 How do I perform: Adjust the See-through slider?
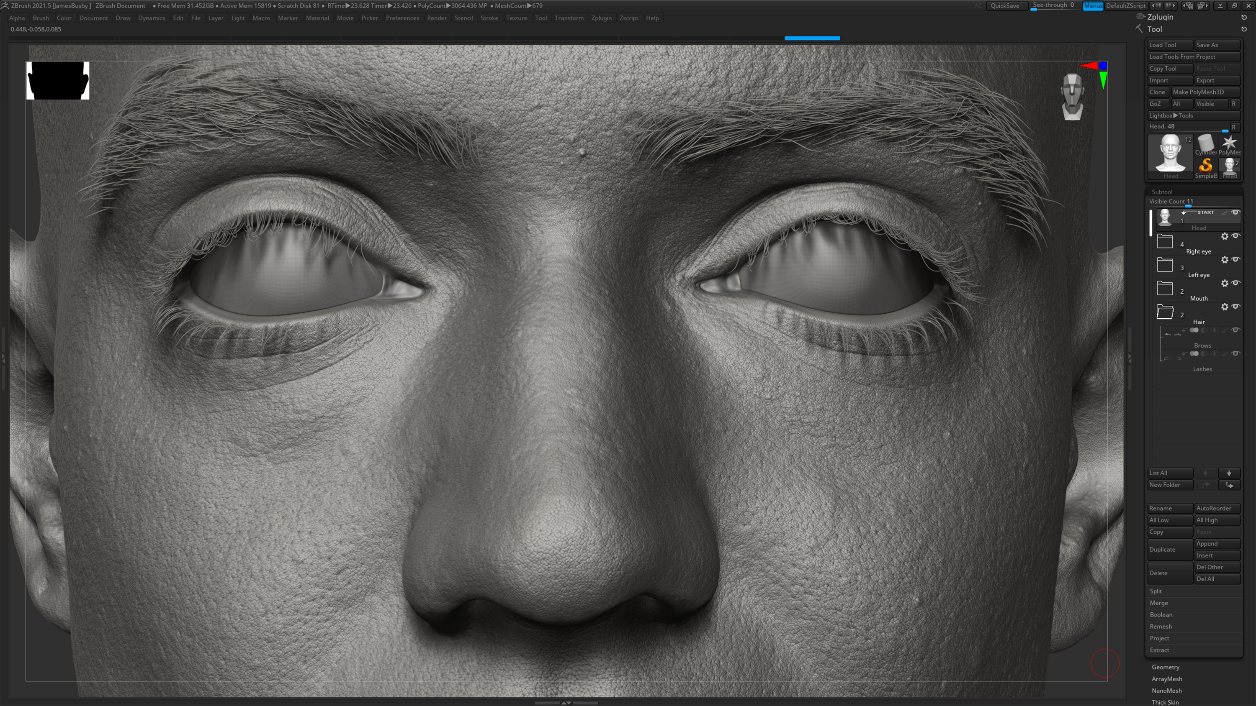pos(1053,6)
